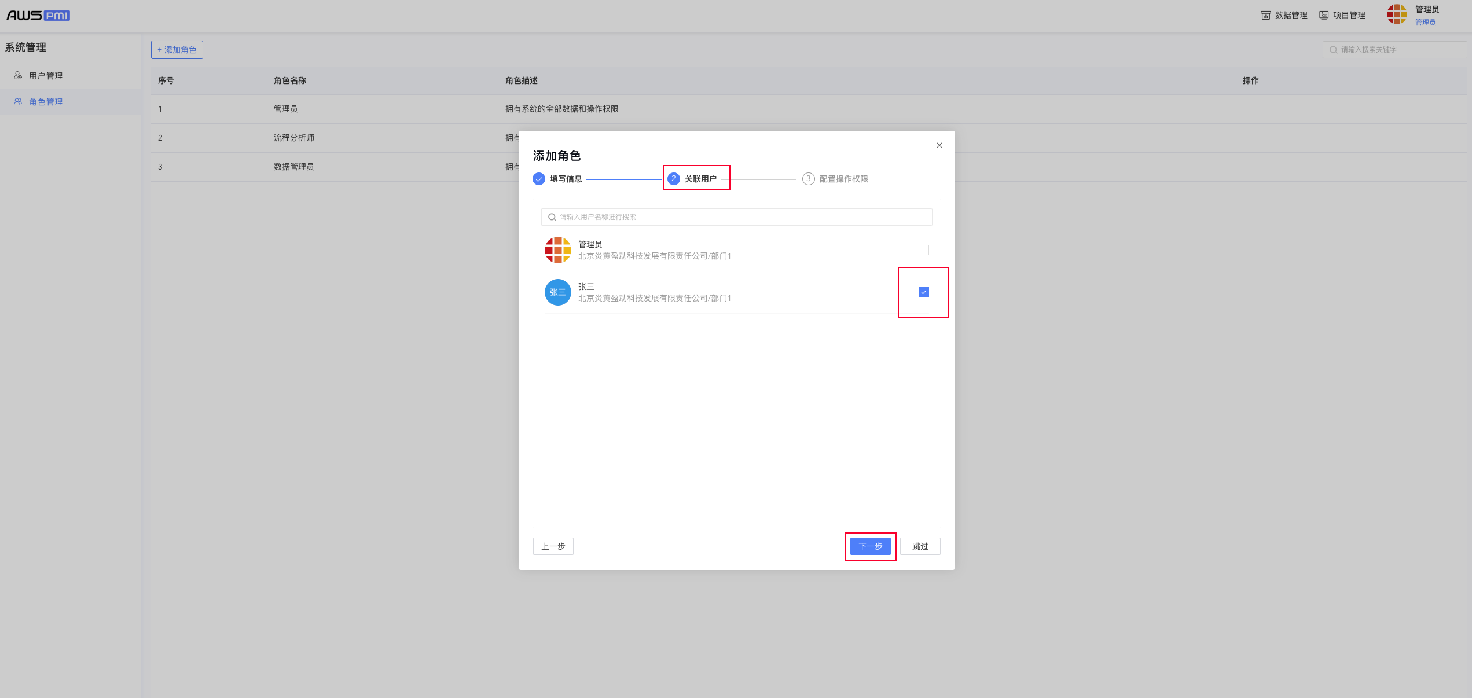This screenshot has width=1472, height=698.
Task: Click the 角色描述 column header
Action: [522, 80]
